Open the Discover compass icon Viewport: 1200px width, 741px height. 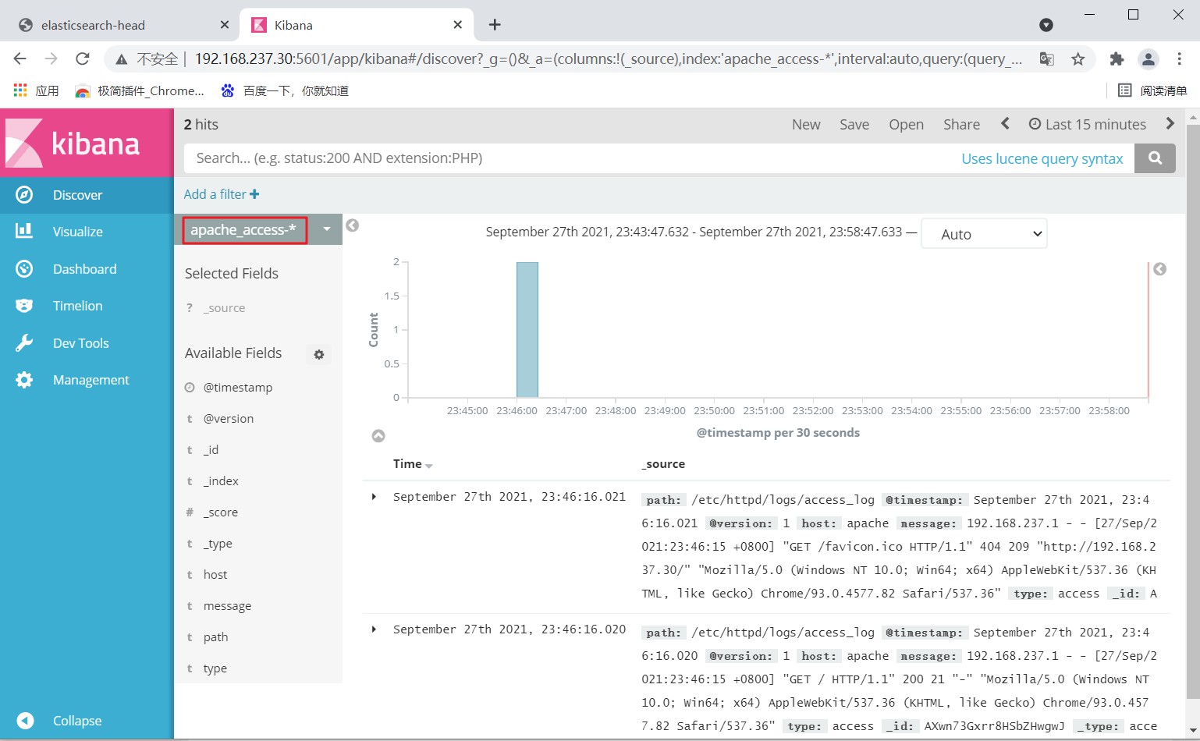click(24, 195)
